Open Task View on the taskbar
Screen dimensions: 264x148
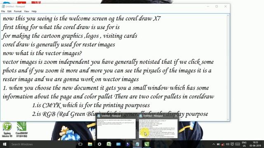tap(80, 144)
